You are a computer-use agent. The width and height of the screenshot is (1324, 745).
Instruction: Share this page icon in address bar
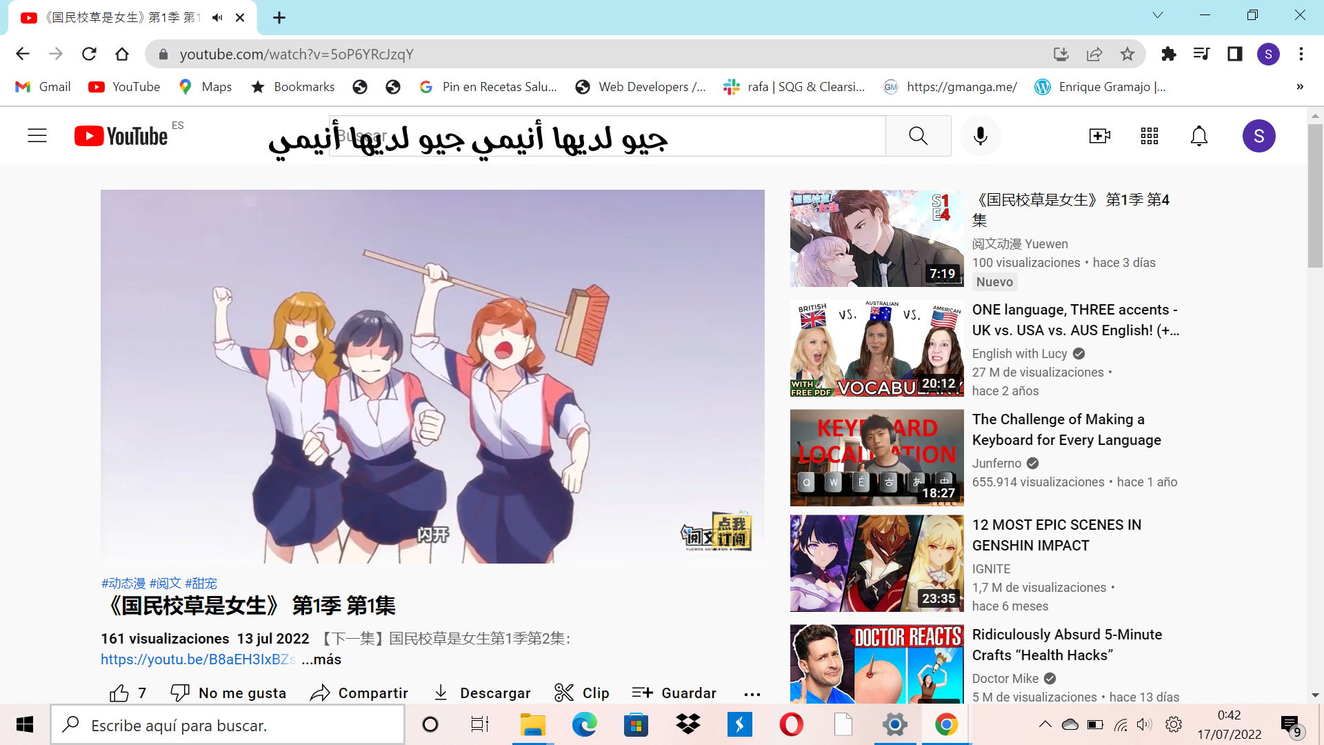1094,54
